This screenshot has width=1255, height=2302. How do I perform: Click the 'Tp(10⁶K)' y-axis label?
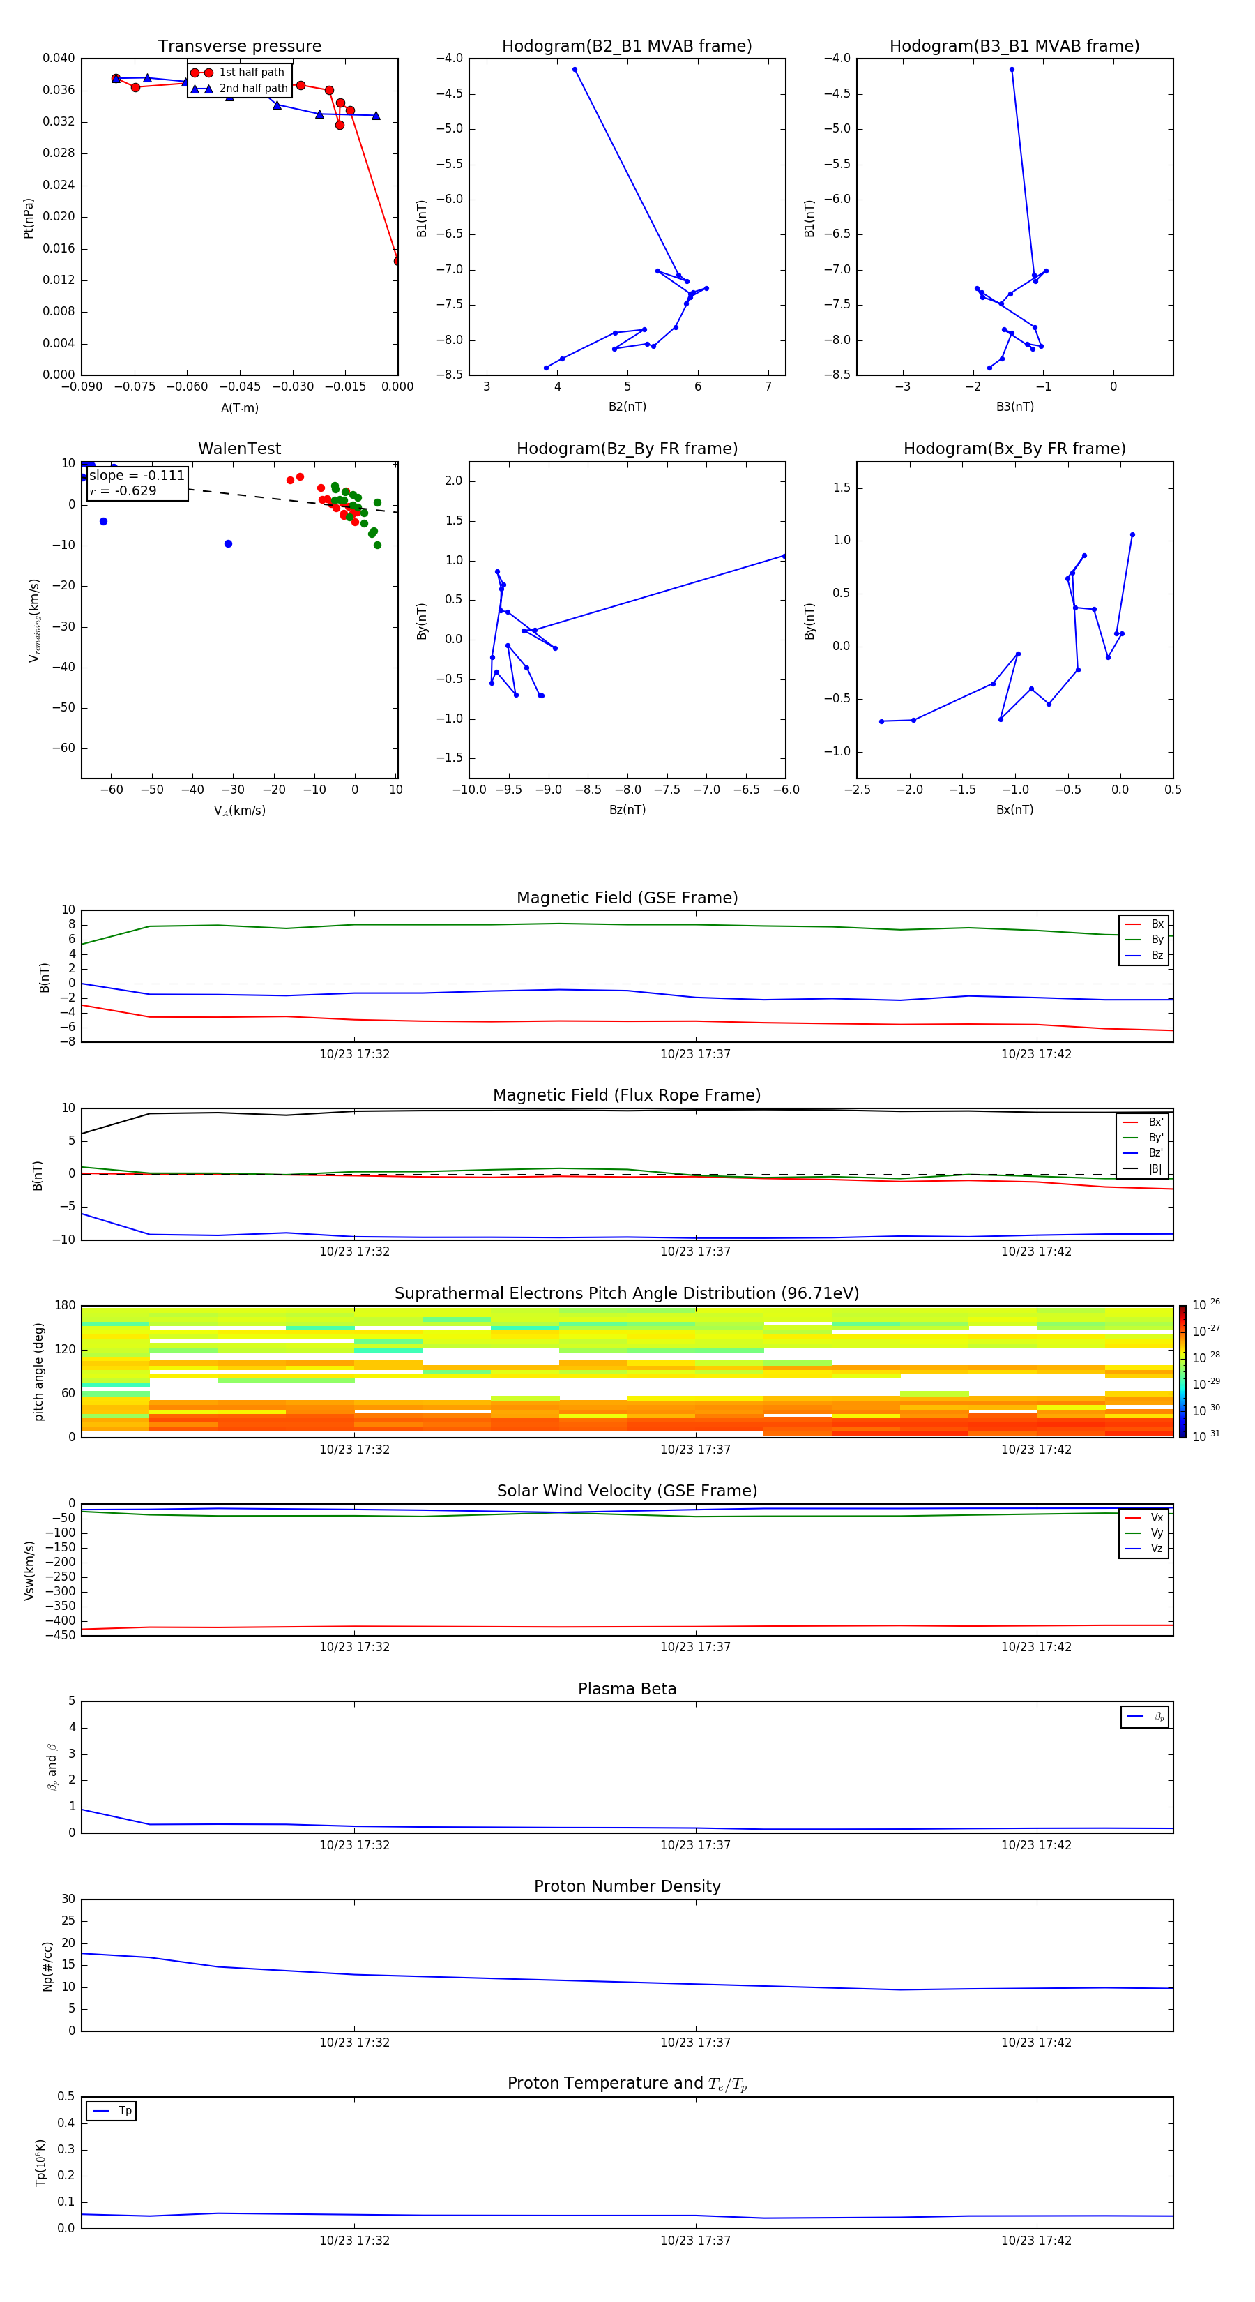pyautogui.click(x=40, y=2162)
